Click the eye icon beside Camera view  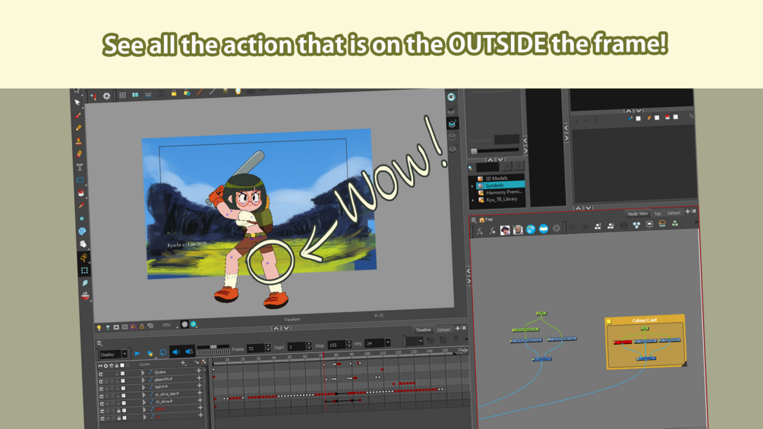[x=451, y=96]
